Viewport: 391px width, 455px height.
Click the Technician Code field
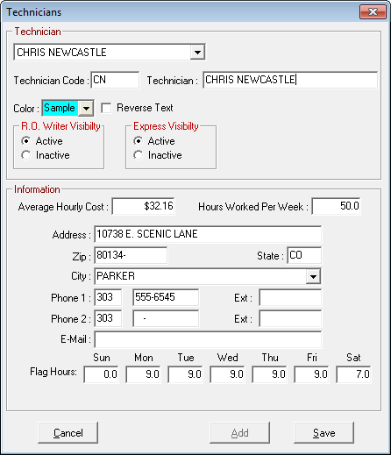point(115,80)
